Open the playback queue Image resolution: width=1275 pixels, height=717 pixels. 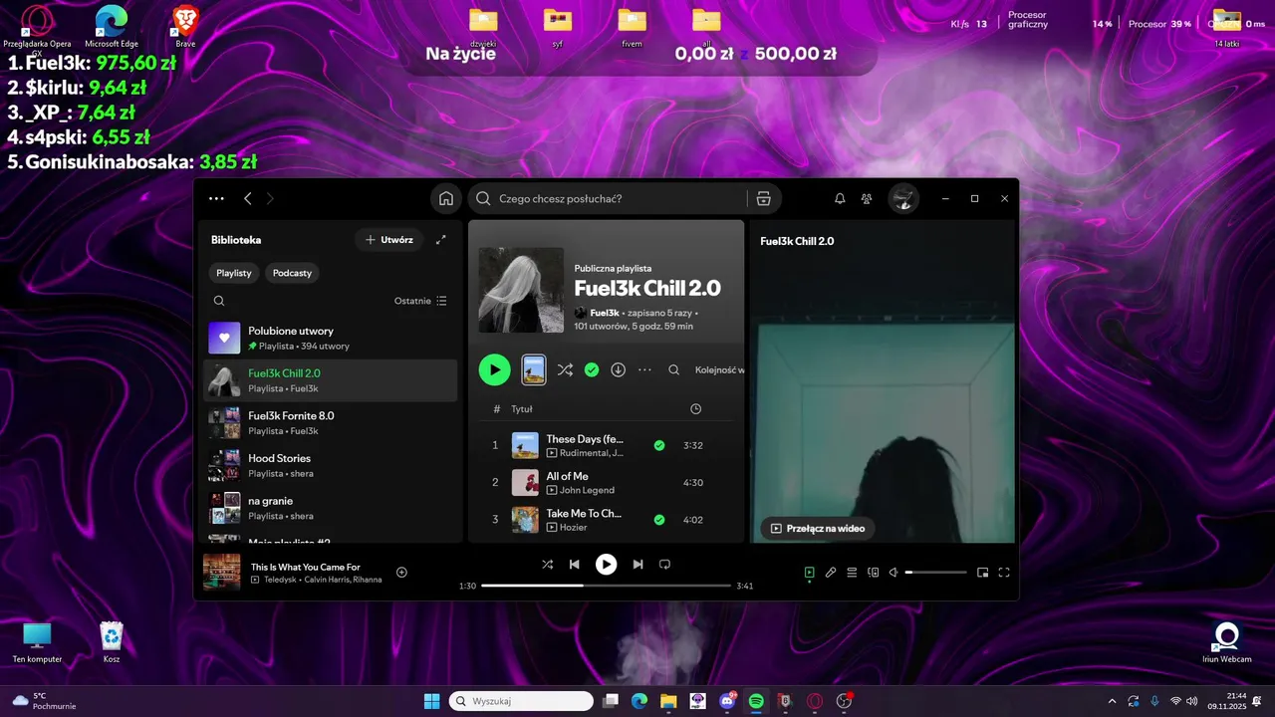(852, 573)
